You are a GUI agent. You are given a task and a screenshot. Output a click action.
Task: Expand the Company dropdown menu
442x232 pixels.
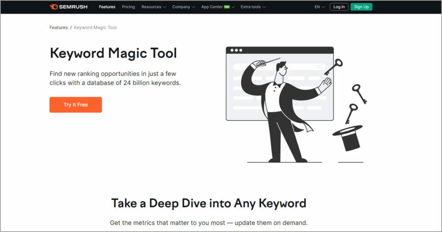[x=183, y=7]
